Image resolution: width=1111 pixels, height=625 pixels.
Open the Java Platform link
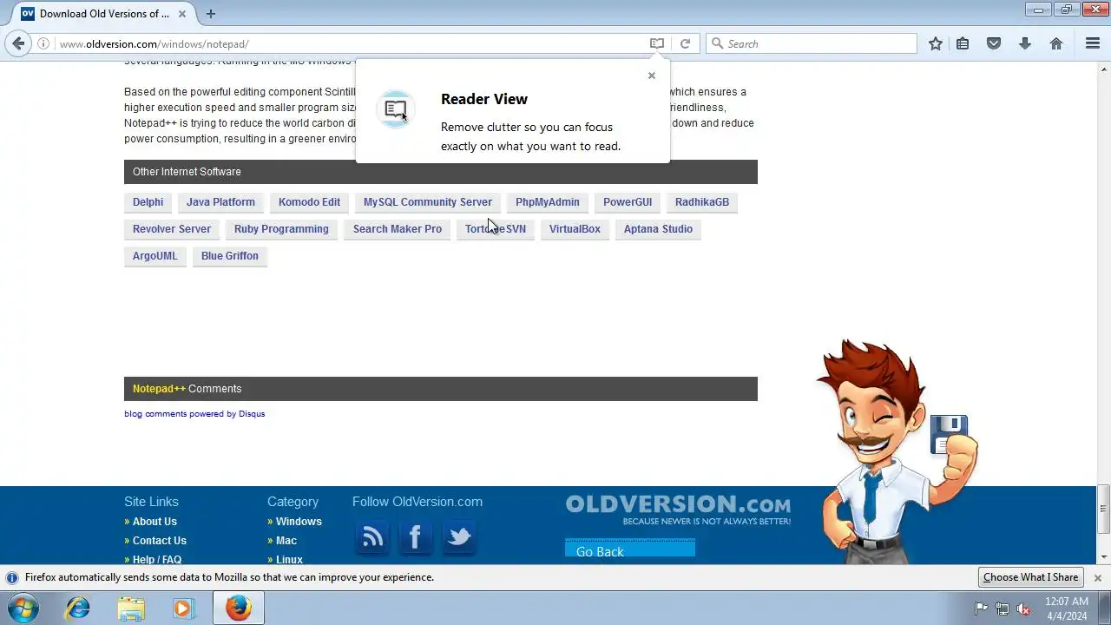click(220, 202)
